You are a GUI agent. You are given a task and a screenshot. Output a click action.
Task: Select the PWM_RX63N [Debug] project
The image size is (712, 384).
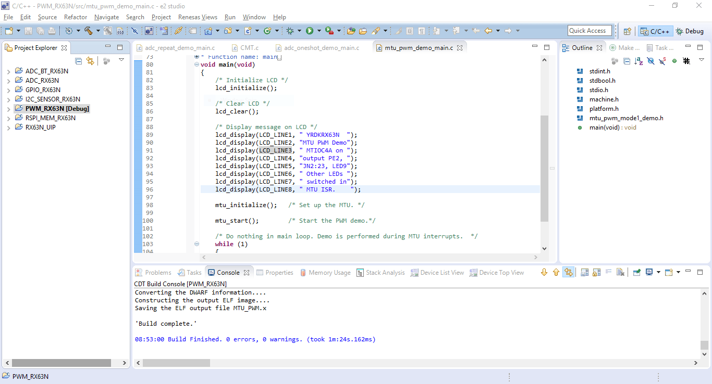pos(57,109)
